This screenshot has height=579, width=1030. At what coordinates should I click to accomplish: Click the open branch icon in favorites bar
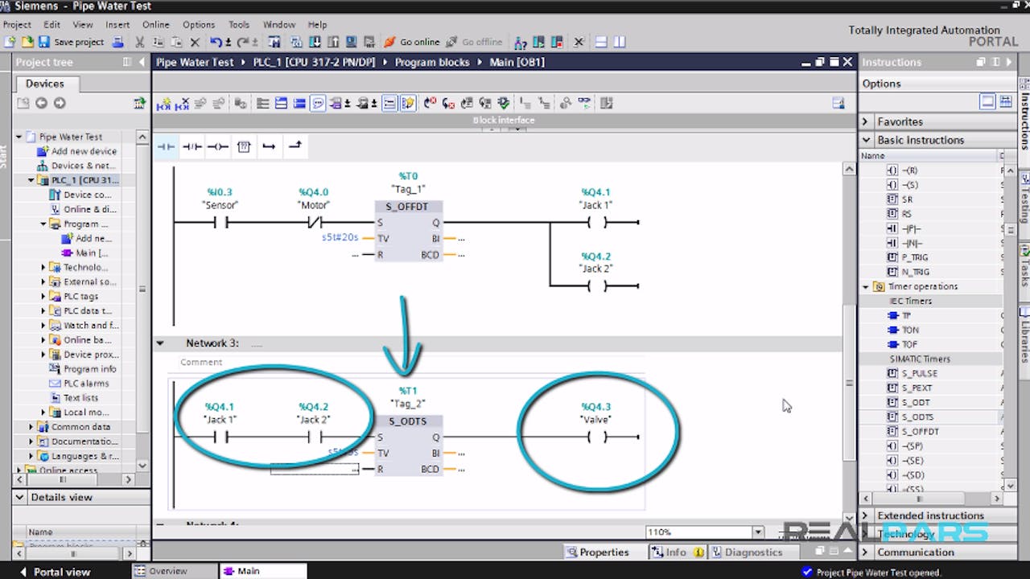tap(270, 146)
